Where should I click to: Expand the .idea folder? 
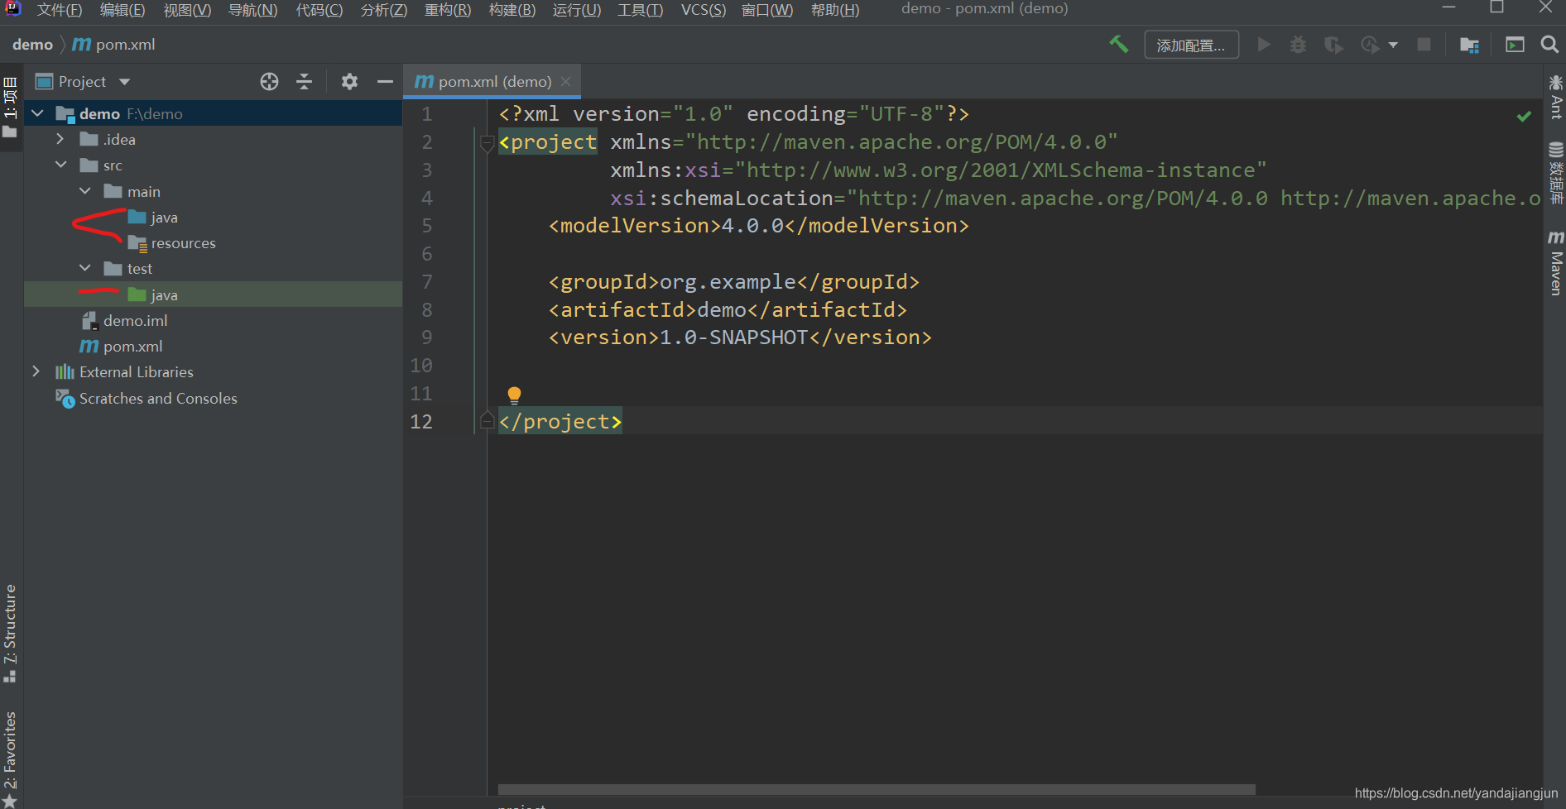click(60, 139)
